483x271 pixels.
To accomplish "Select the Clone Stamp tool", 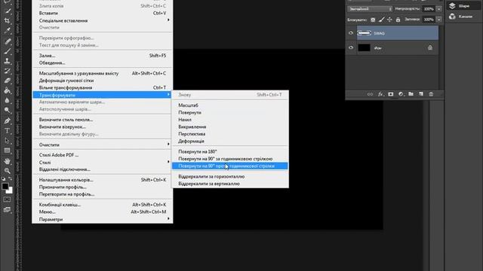I will pos(7,61).
